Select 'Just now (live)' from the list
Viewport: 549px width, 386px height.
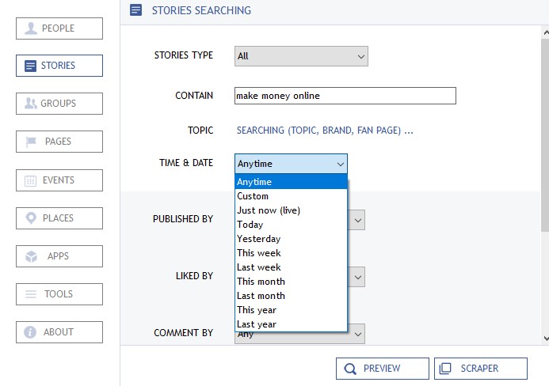pos(269,210)
